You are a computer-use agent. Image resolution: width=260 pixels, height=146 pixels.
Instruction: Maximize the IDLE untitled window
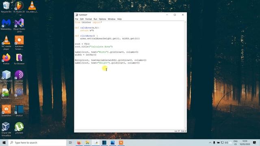175,15
